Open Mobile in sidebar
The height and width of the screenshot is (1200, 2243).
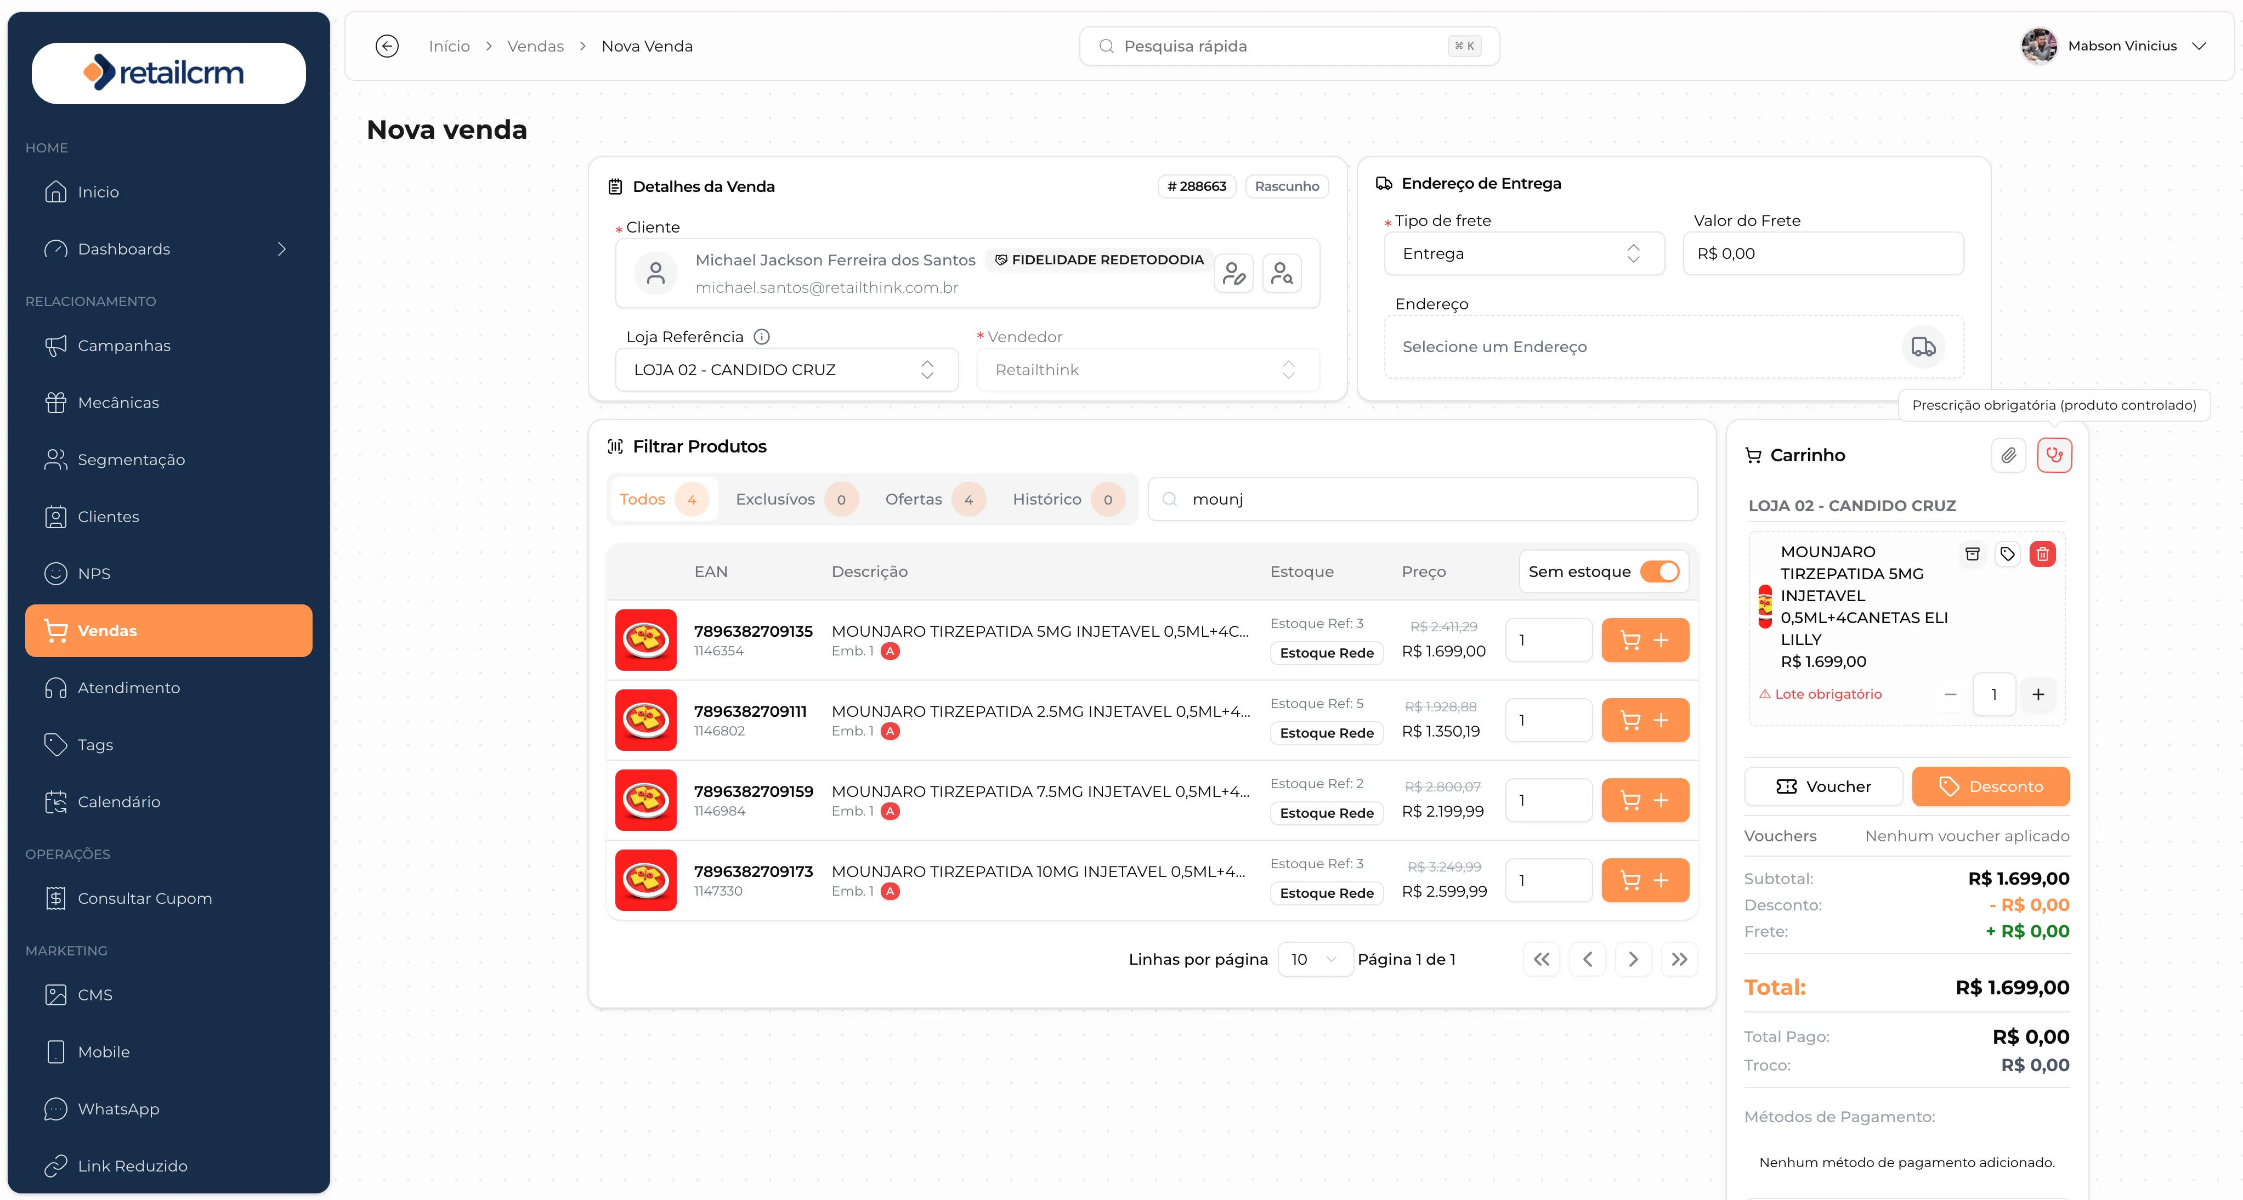(169, 1052)
